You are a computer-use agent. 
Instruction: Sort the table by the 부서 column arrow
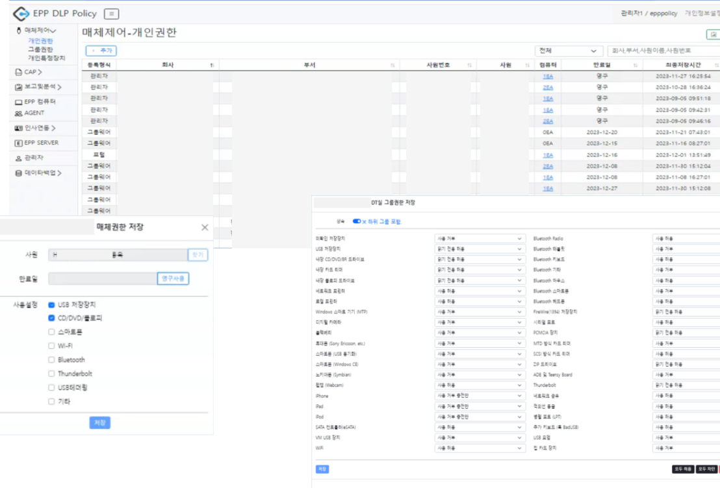pos(392,65)
